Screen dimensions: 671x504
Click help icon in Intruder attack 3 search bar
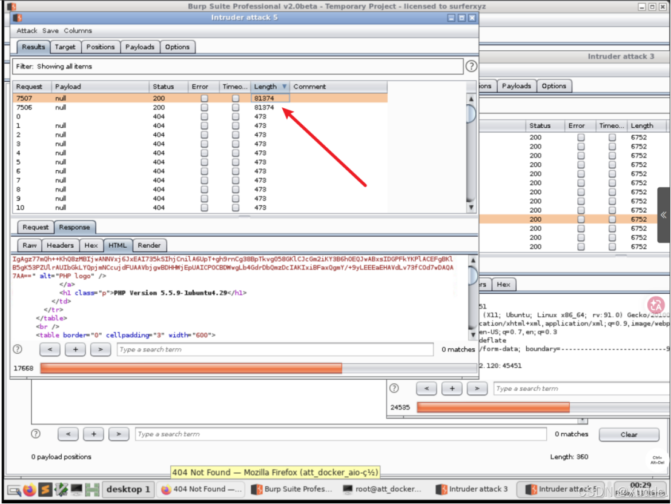(x=394, y=388)
